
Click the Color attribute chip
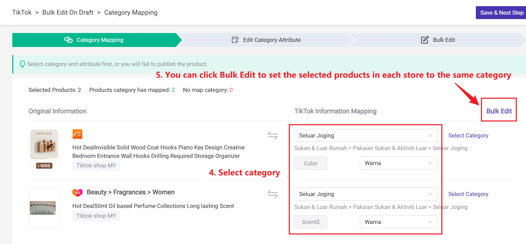pyautogui.click(x=310, y=163)
